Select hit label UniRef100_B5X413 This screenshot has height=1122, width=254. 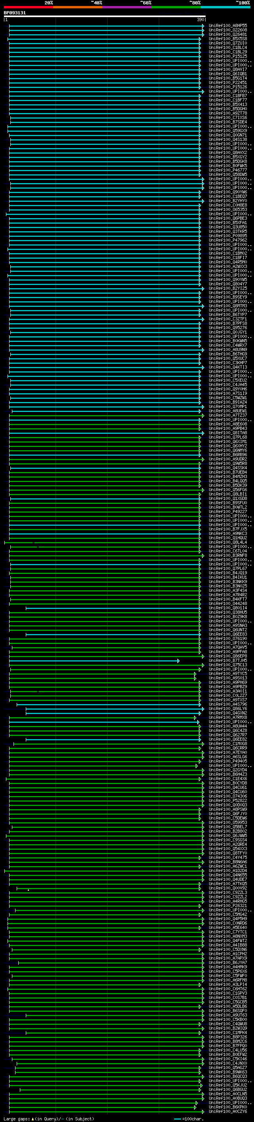228,105
